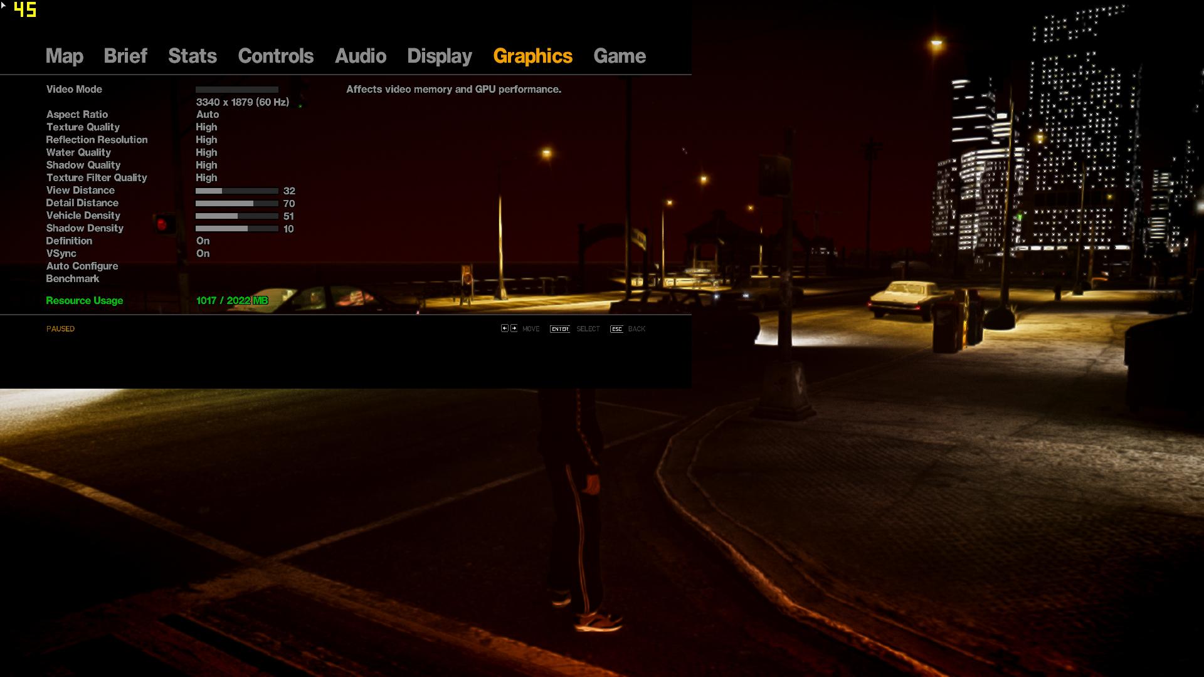The width and height of the screenshot is (1204, 677).
Task: Adjust the Shadow Density slider
Action: pyautogui.click(x=236, y=229)
